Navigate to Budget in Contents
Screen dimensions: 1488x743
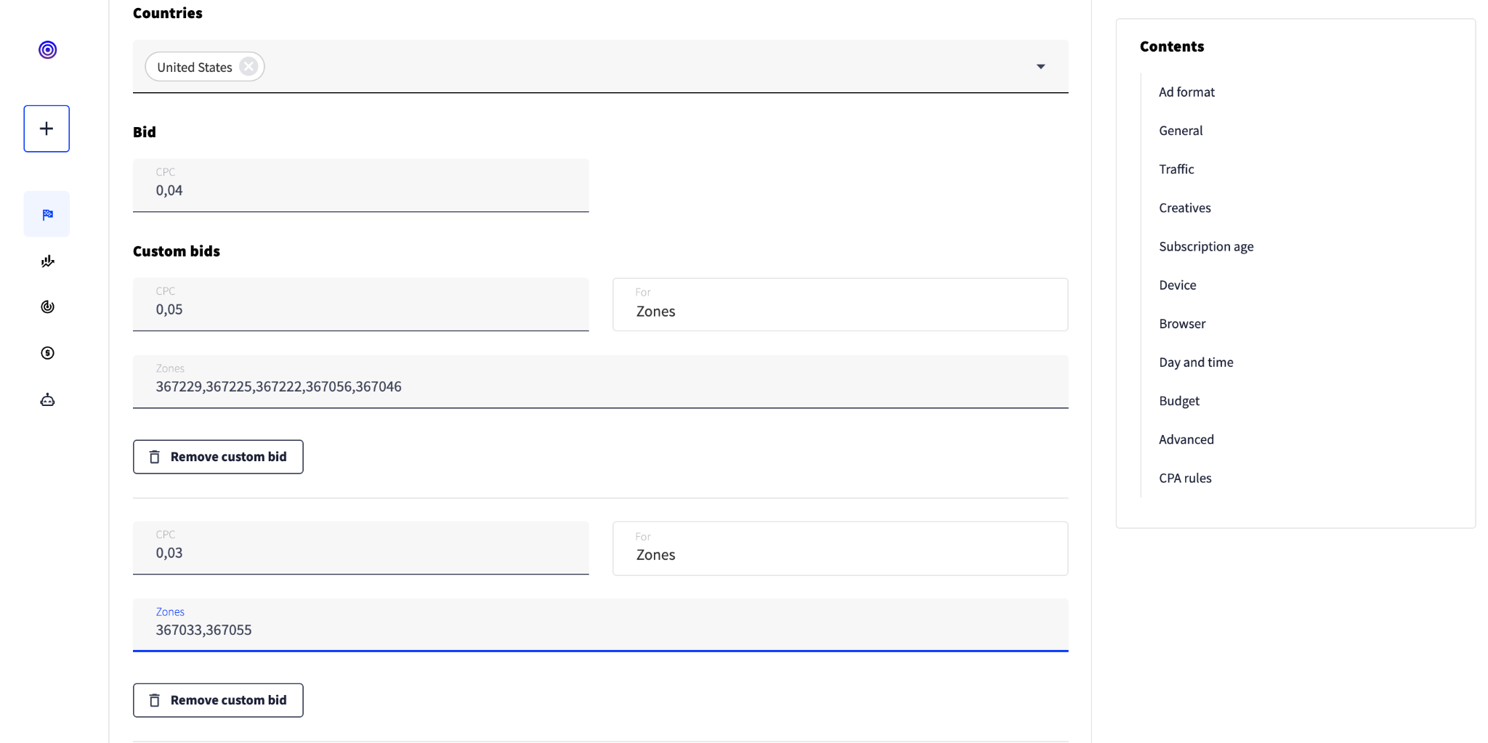tap(1179, 401)
